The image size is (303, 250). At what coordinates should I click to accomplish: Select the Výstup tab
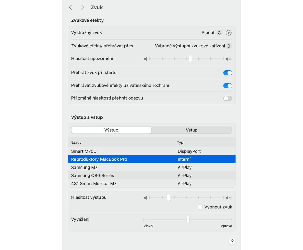coord(111,130)
